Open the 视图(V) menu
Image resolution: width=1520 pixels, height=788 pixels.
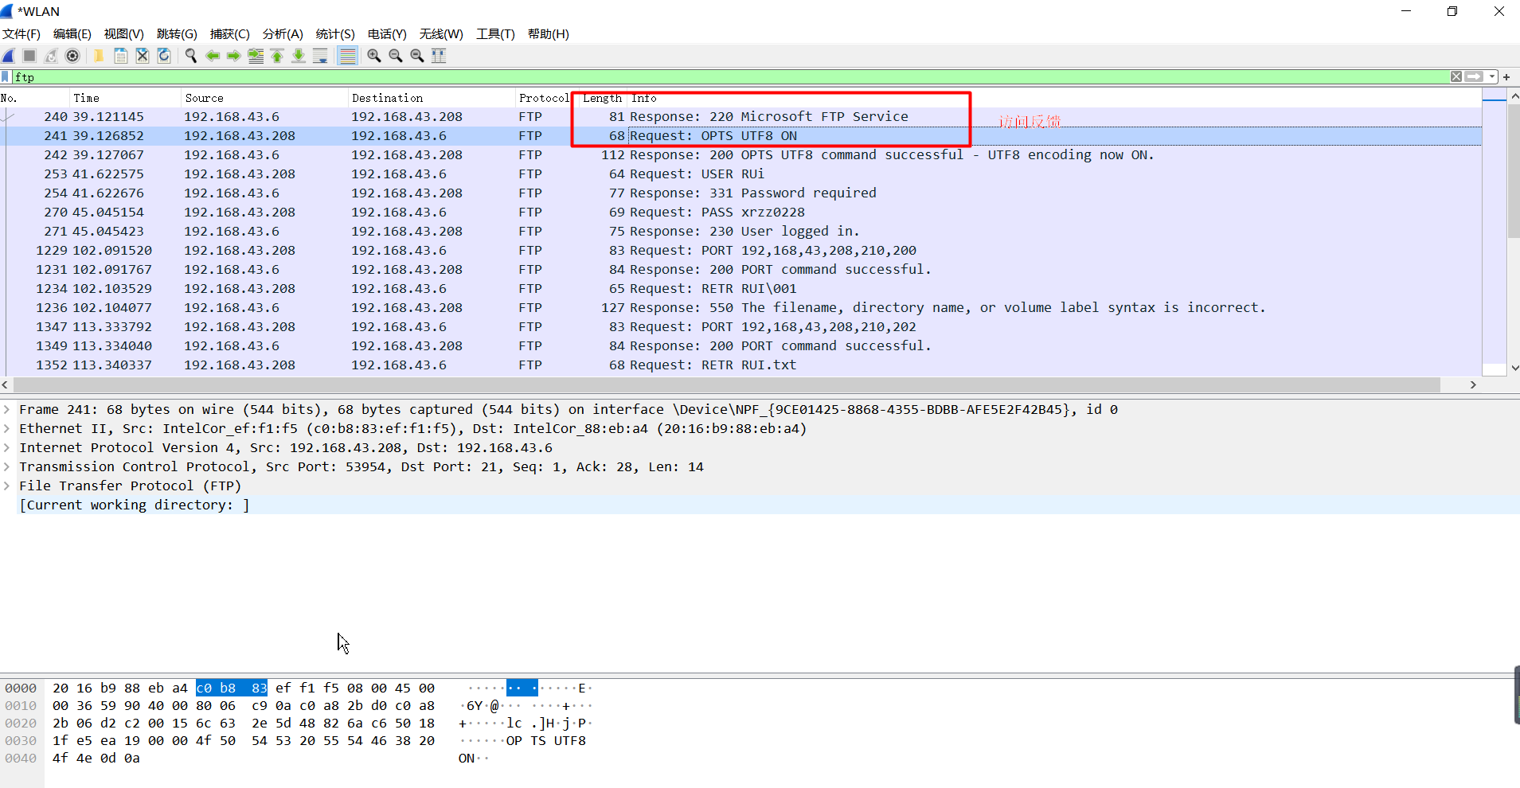[124, 34]
